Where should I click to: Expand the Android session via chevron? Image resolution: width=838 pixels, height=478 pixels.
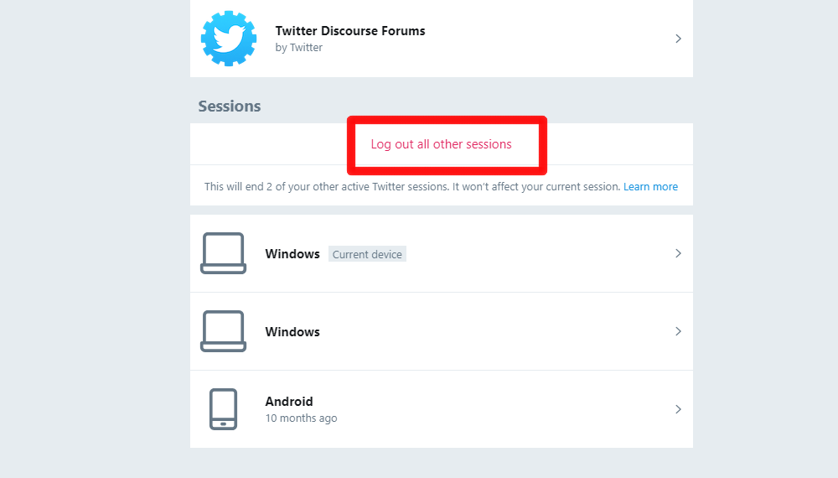pyautogui.click(x=678, y=409)
